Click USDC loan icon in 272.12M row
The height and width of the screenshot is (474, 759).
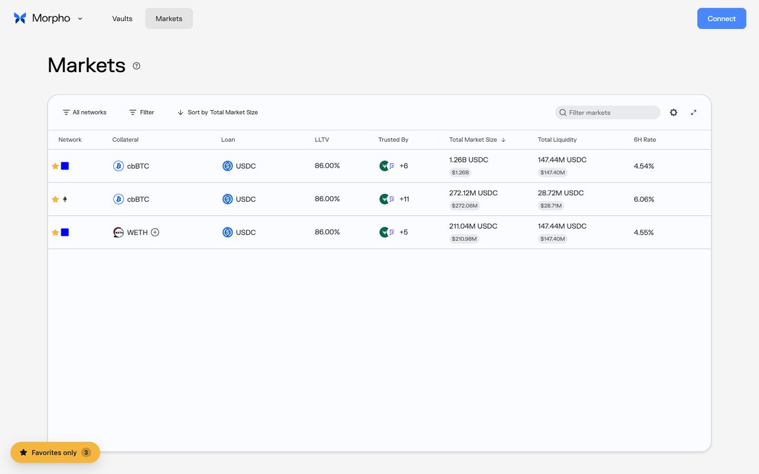tap(228, 199)
